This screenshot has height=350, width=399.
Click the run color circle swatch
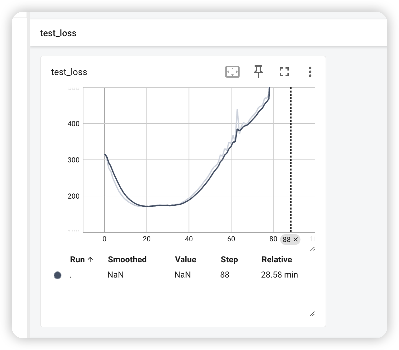tap(58, 275)
